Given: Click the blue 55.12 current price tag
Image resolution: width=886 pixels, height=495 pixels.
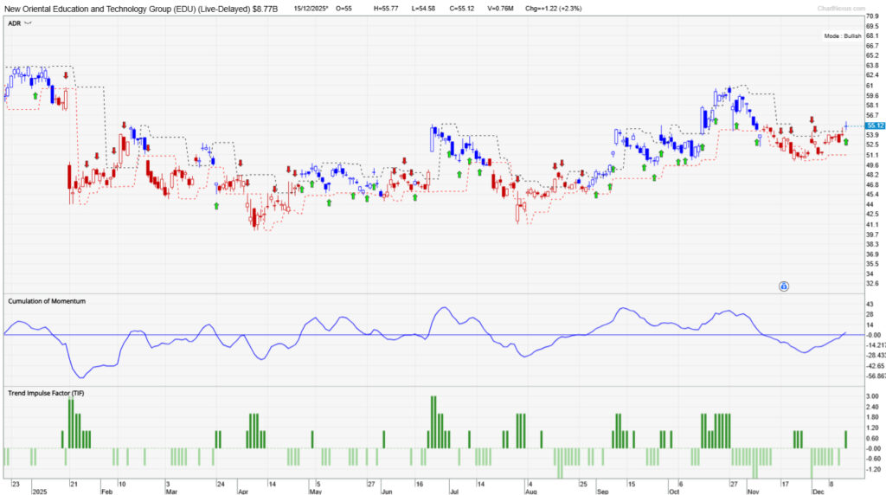Looking at the screenshot, I should (873, 125).
